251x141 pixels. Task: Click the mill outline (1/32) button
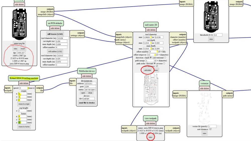pos(55,52)
